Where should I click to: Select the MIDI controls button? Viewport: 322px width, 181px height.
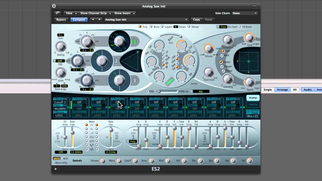coord(65,159)
